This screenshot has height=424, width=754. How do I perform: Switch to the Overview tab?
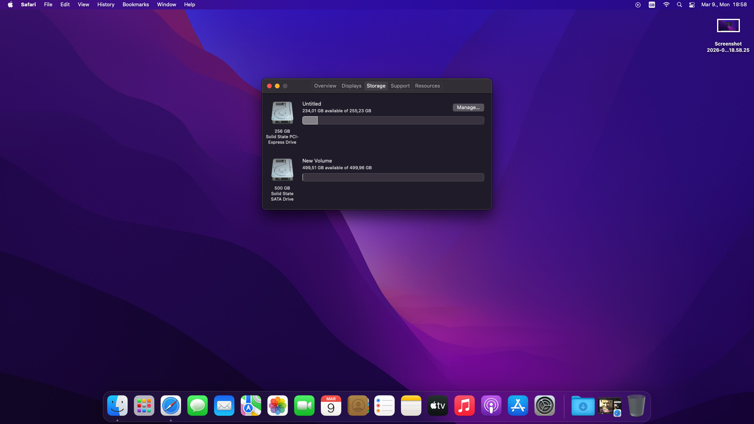(325, 86)
